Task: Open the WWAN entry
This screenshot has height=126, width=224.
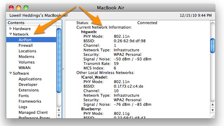Action: (25, 68)
